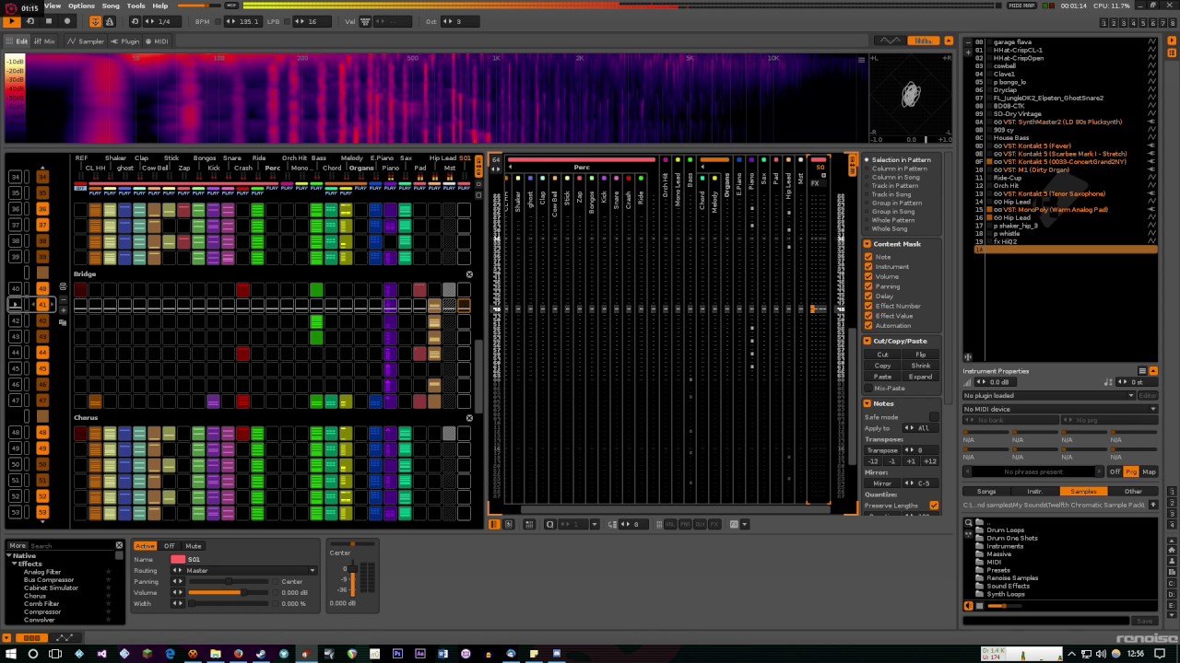Viewport: 1180px width, 663px height.
Task: Click the Expand button
Action: (x=920, y=377)
